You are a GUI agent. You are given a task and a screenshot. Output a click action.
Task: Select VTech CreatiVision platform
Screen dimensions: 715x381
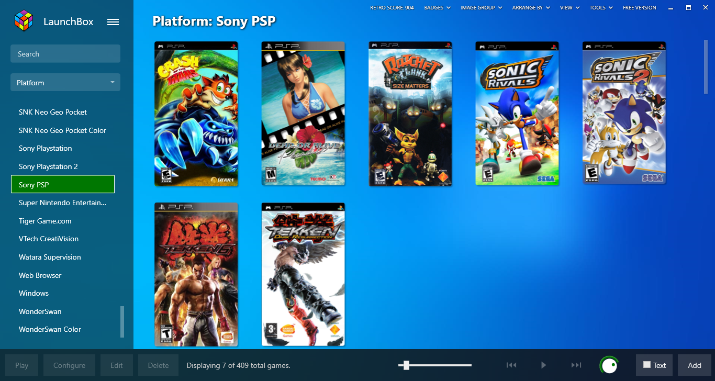63,239
